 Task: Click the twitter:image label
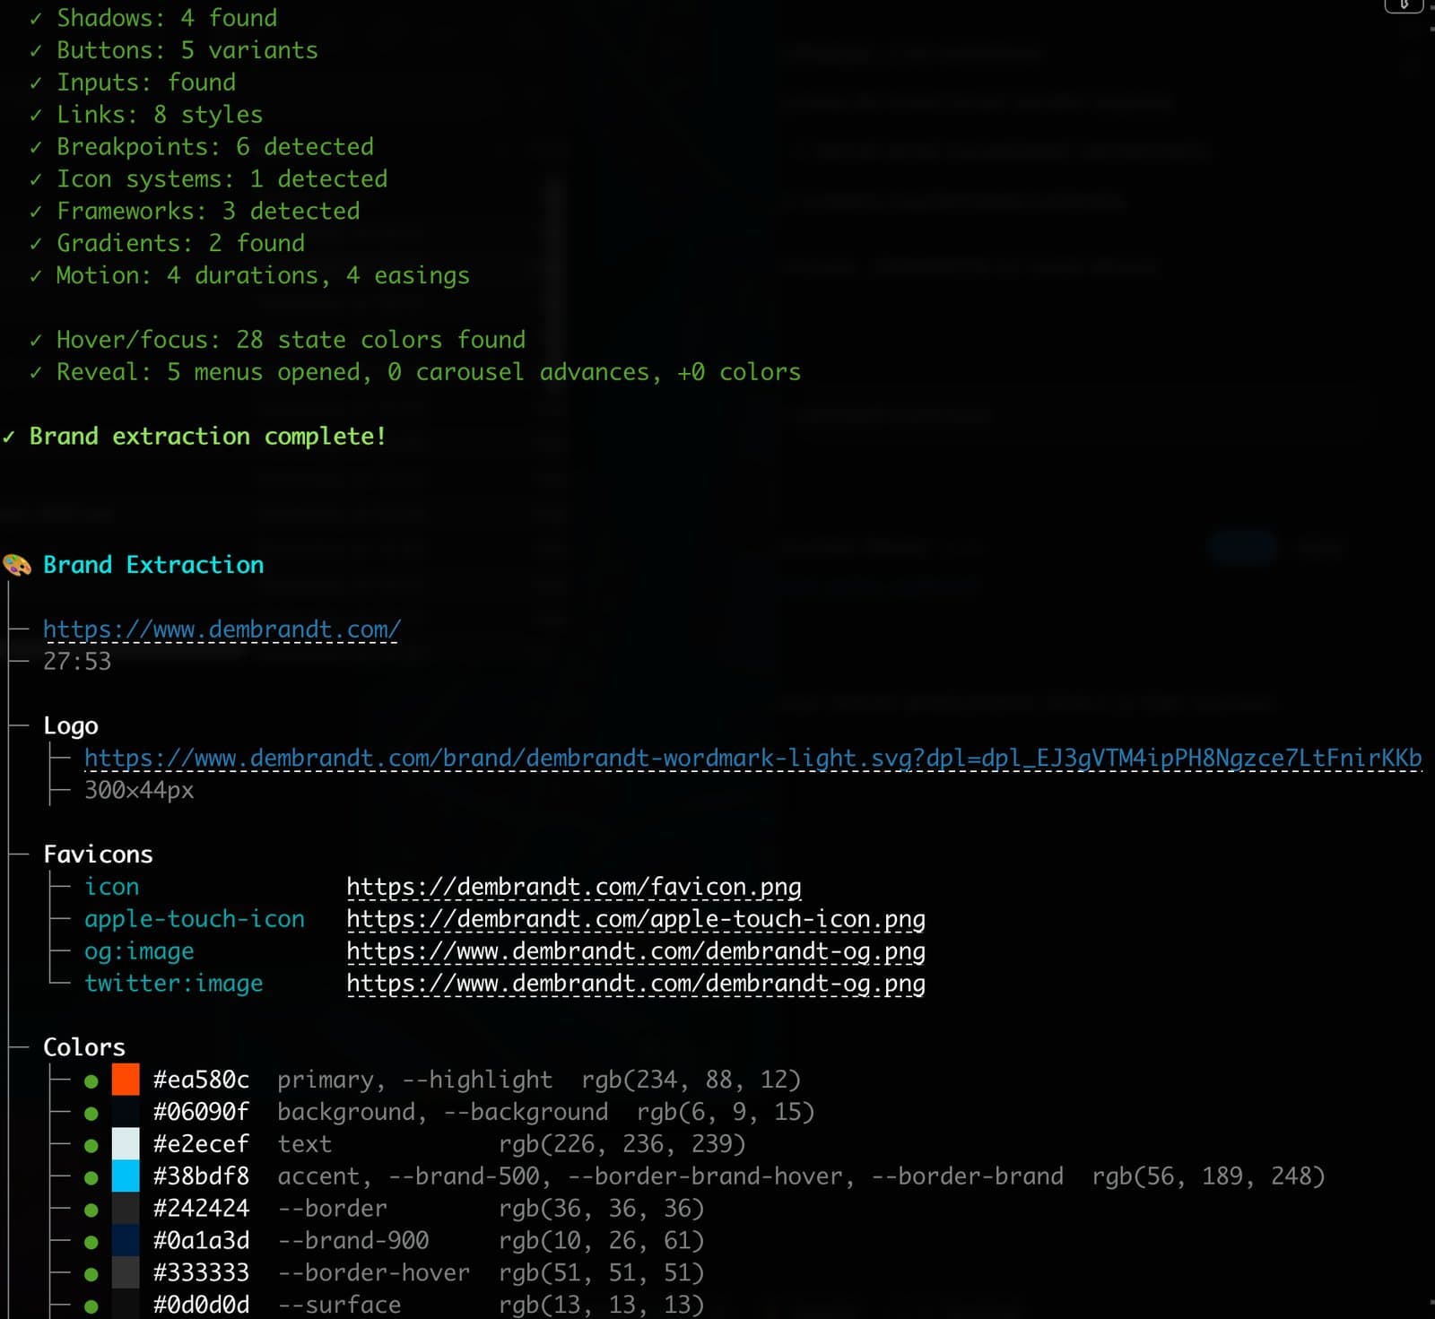point(174,984)
